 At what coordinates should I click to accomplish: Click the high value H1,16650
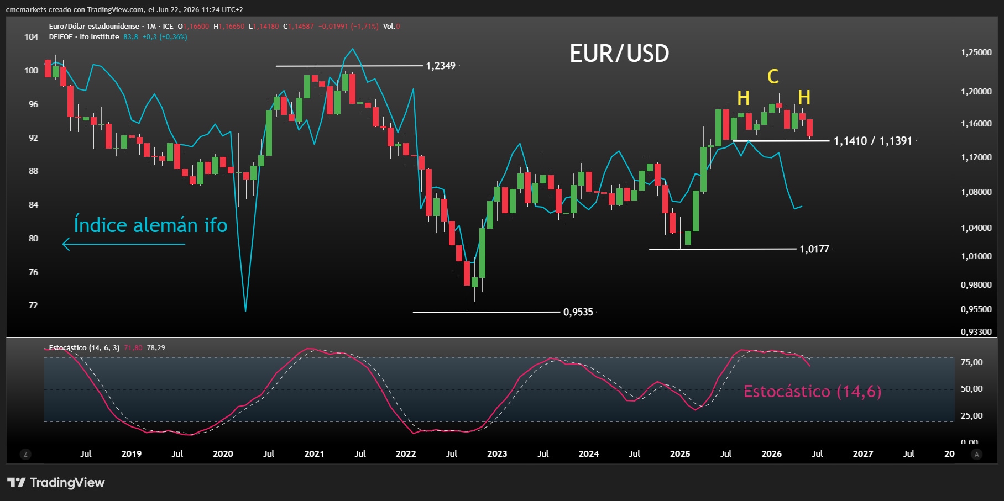pos(229,26)
